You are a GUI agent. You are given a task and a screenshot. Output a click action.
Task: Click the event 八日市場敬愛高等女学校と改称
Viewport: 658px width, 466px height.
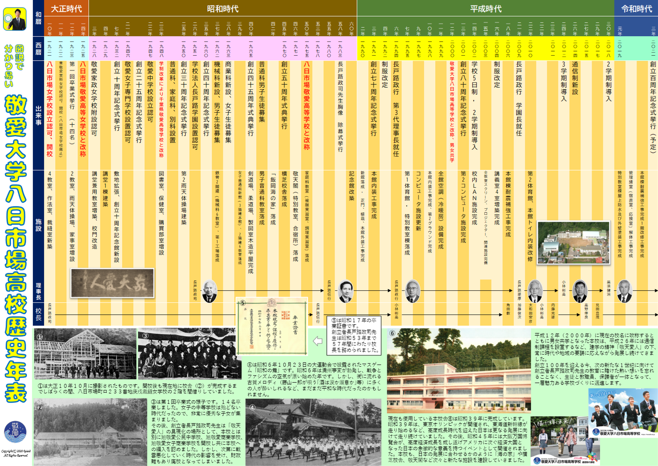click(83, 109)
